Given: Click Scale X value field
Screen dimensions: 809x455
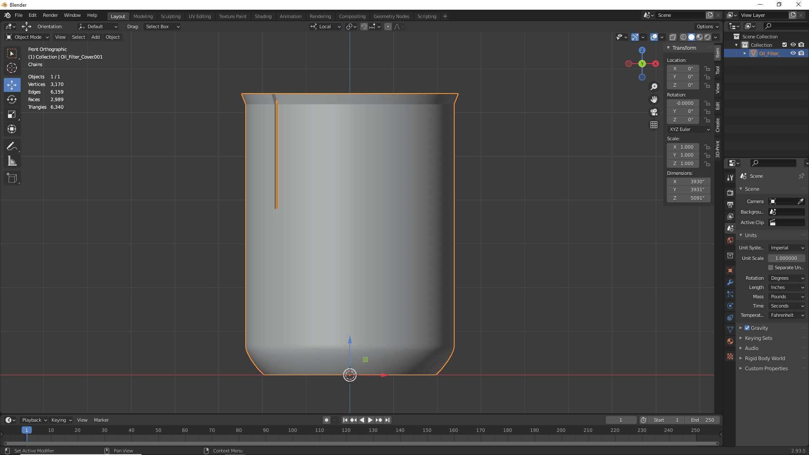Looking at the screenshot, I should click(683, 147).
